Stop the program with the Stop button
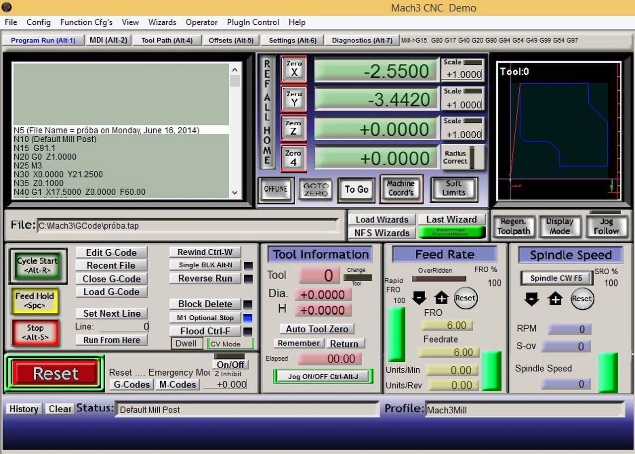This screenshot has height=454, width=635. click(35, 333)
